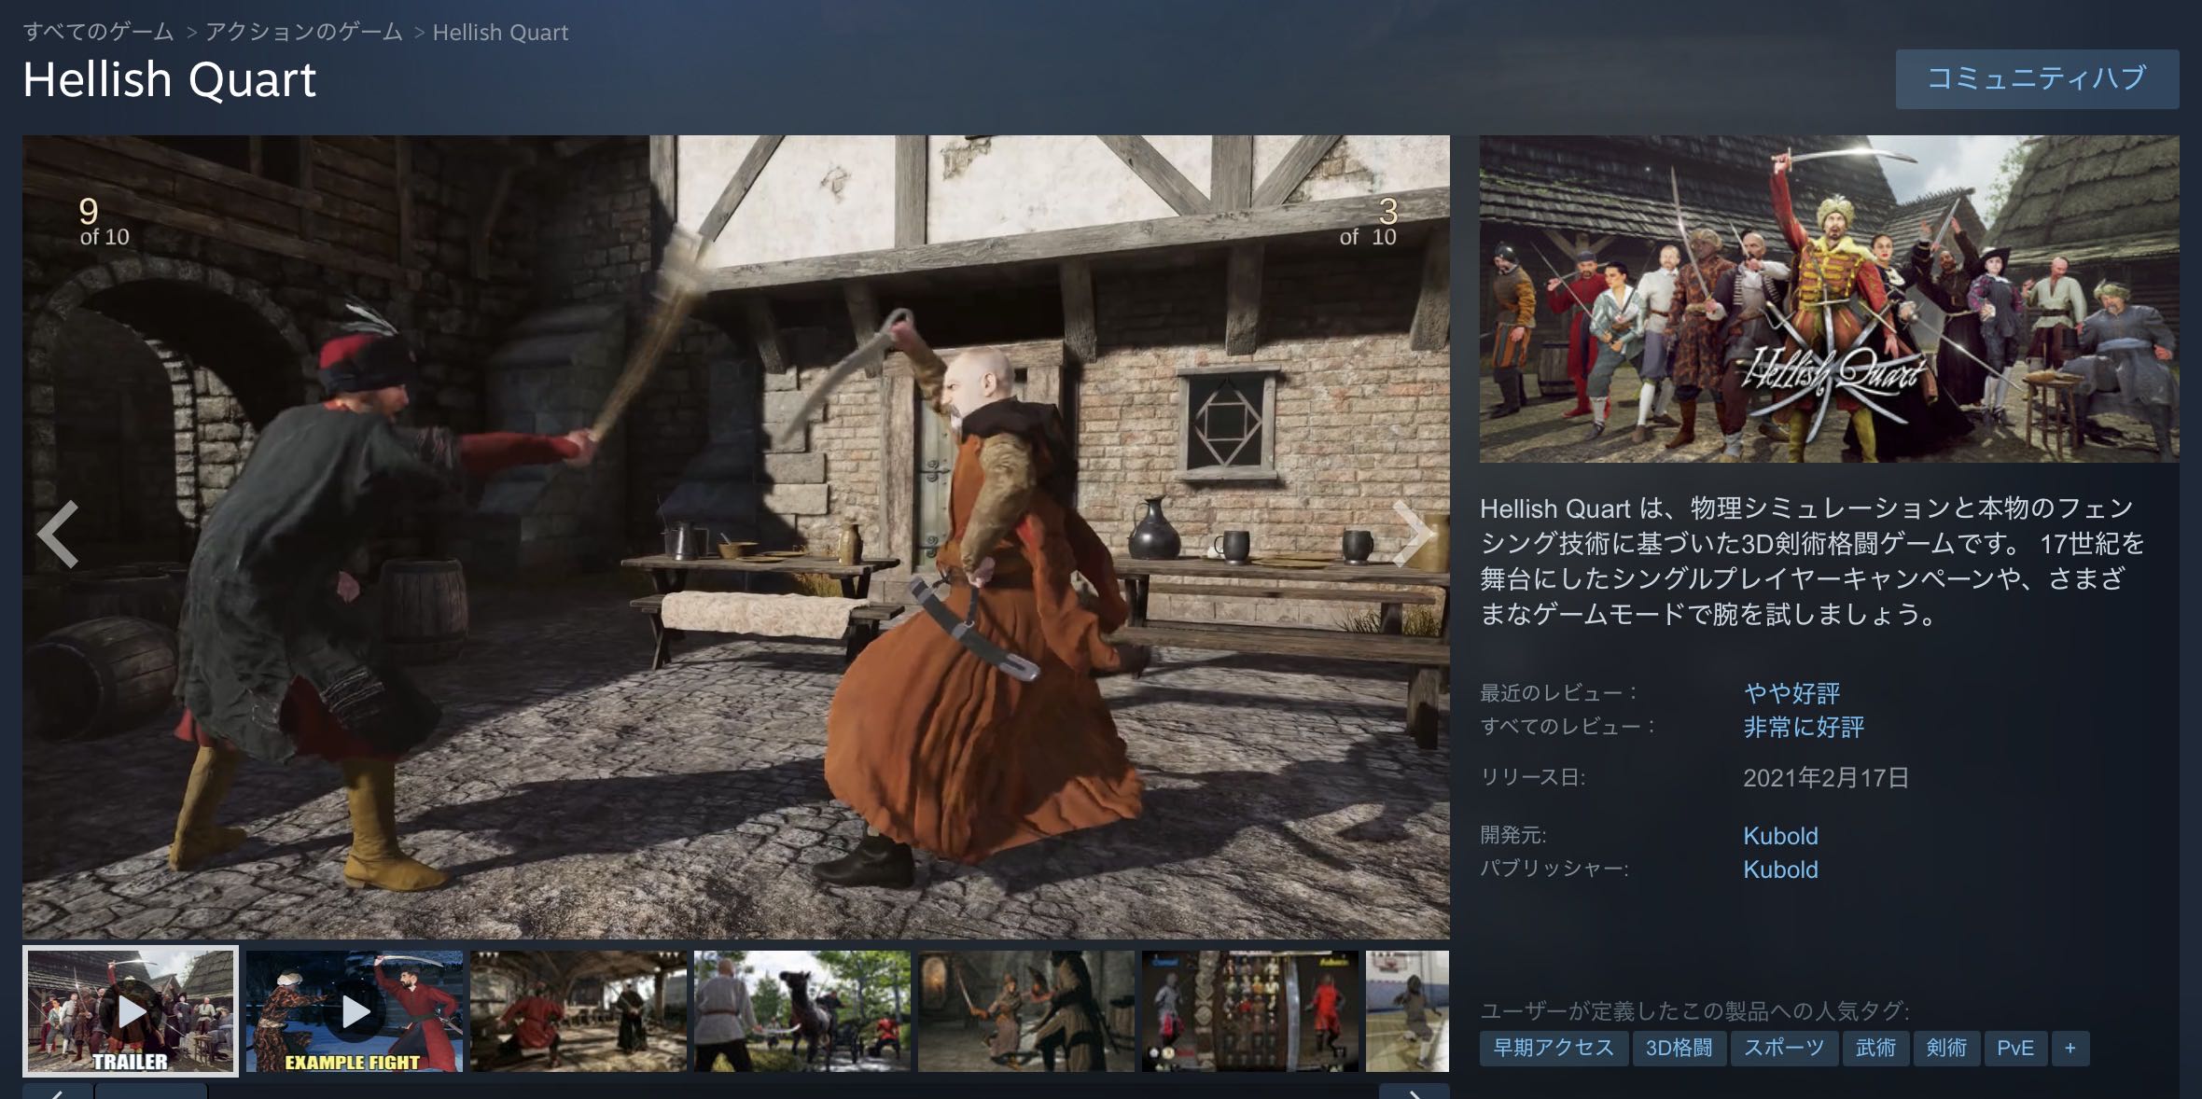Navigate to アクションのゲーム breadcrumb
The image size is (2202, 1099).
click(x=304, y=33)
